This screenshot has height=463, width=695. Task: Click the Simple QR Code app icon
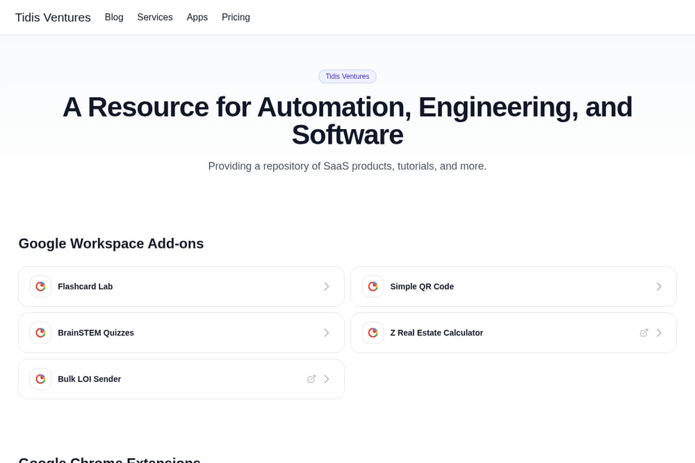point(373,287)
